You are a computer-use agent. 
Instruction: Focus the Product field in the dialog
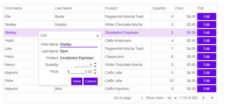click(x=79, y=58)
